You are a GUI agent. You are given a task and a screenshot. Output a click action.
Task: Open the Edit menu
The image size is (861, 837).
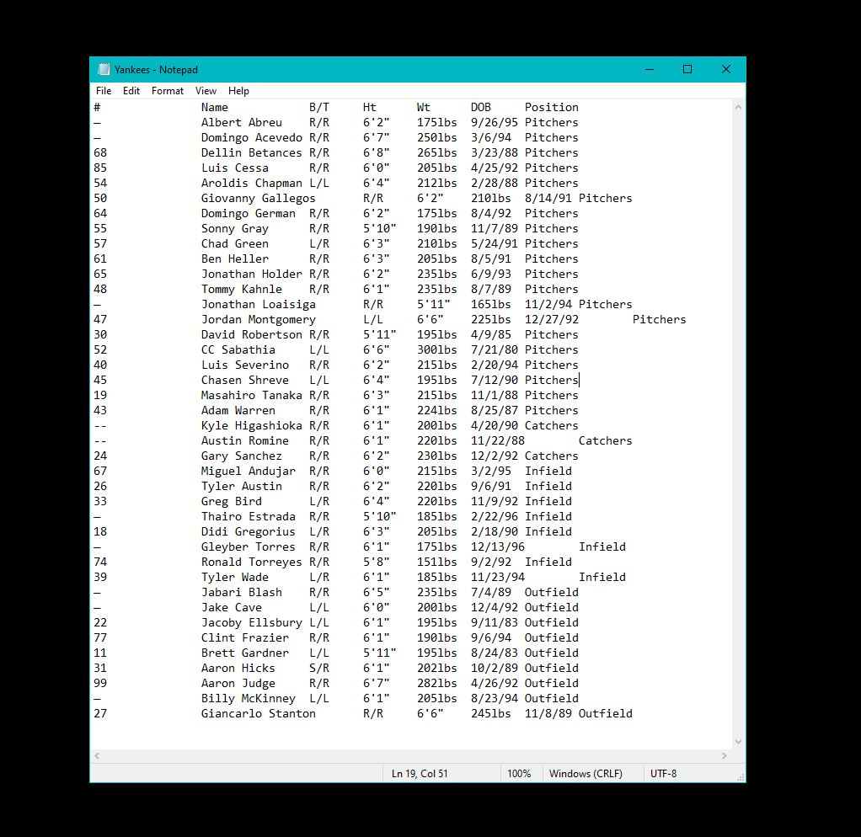(x=131, y=90)
